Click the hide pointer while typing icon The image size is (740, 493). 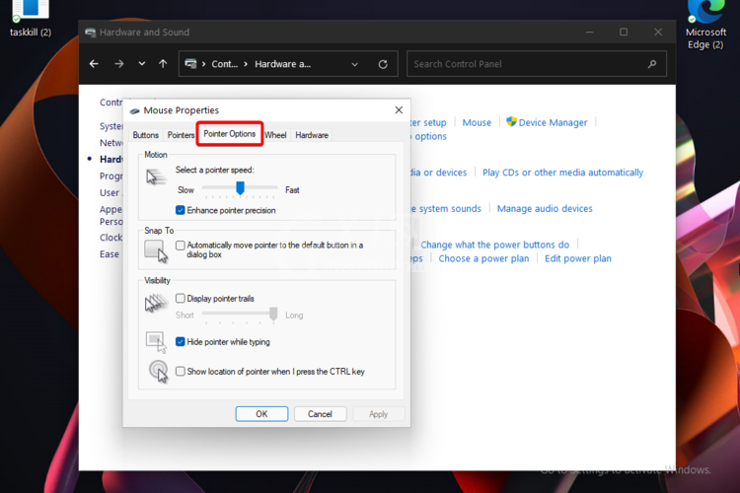(x=156, y=342)
